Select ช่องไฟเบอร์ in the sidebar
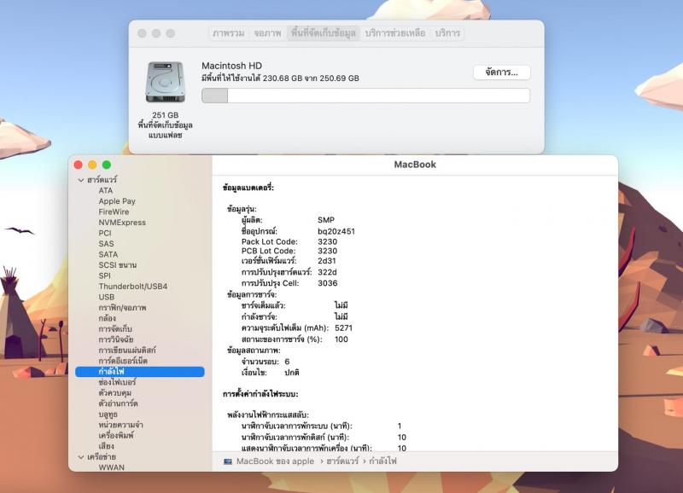The image size is (683, 493). click(x=117, y=382)
